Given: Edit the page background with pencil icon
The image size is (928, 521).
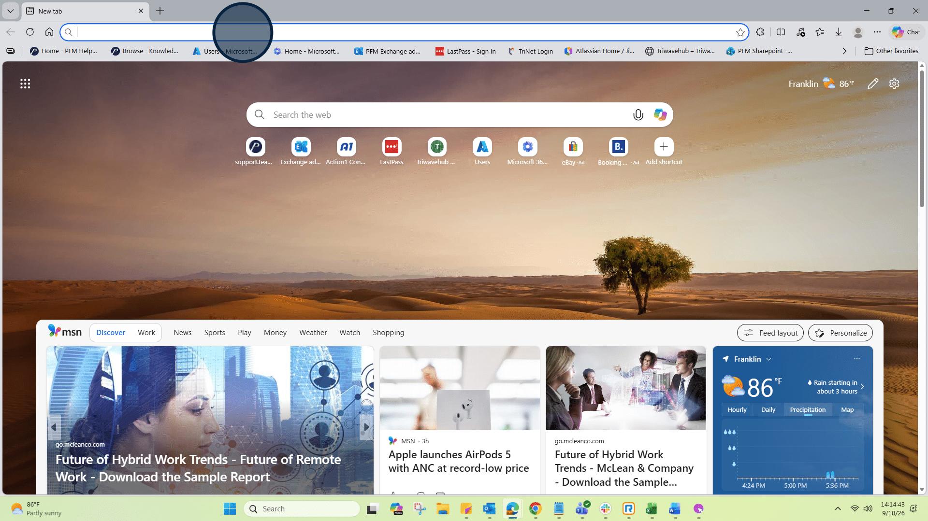Looking at the screenshot, I should click(873, 84).
